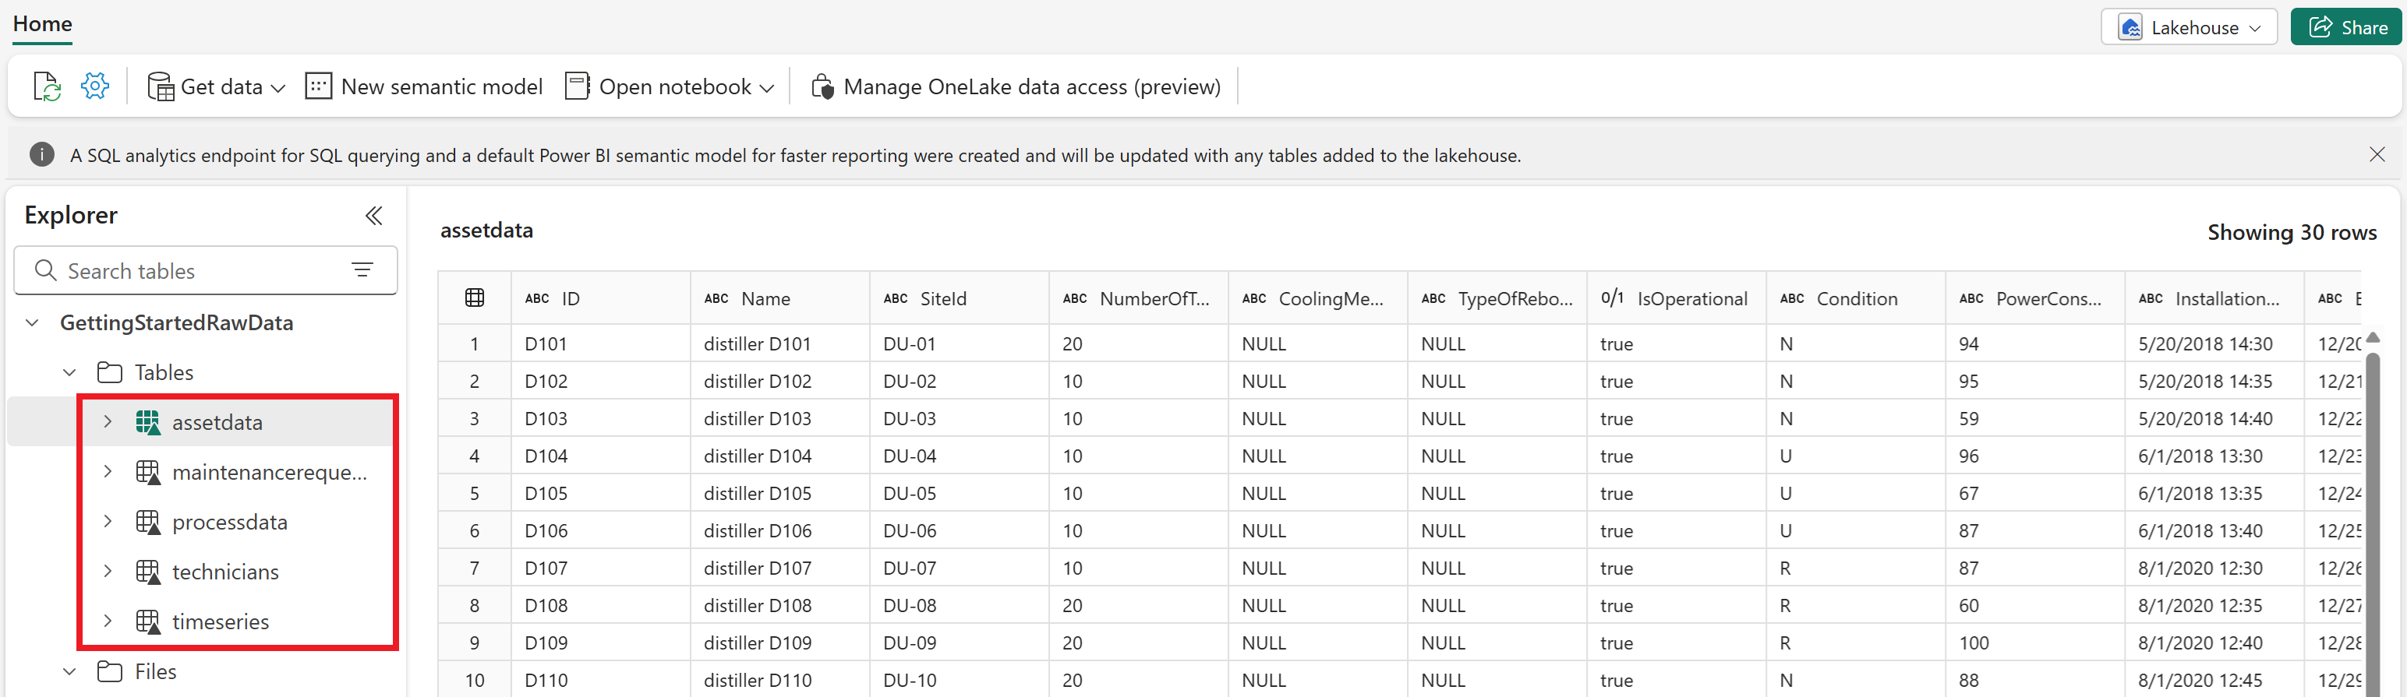Select the processdata table name

[x=230, y=522]
